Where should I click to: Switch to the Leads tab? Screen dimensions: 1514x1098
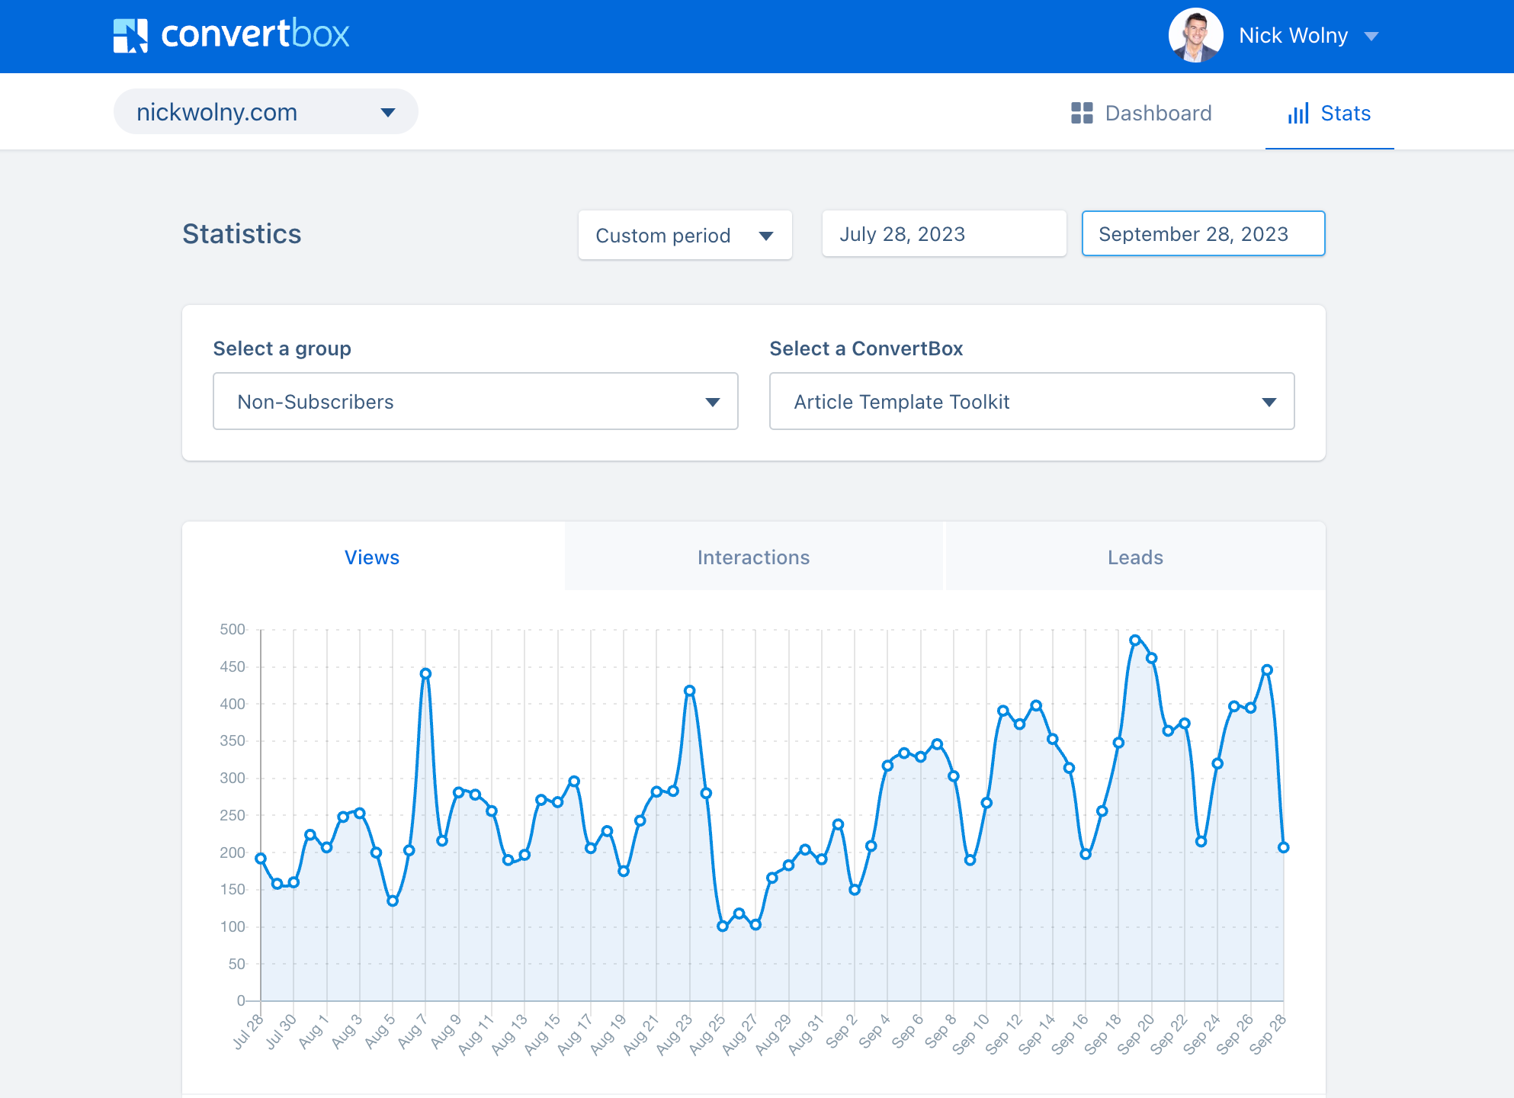pyautogui.click(x=1135, y=557)
